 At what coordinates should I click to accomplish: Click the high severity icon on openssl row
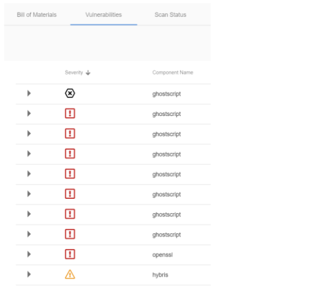(70, 254)
